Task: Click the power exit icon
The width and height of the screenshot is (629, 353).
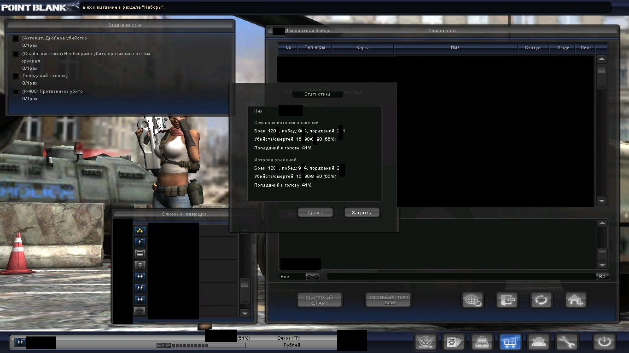Action: pyautogui.click(x=604, y=342)
